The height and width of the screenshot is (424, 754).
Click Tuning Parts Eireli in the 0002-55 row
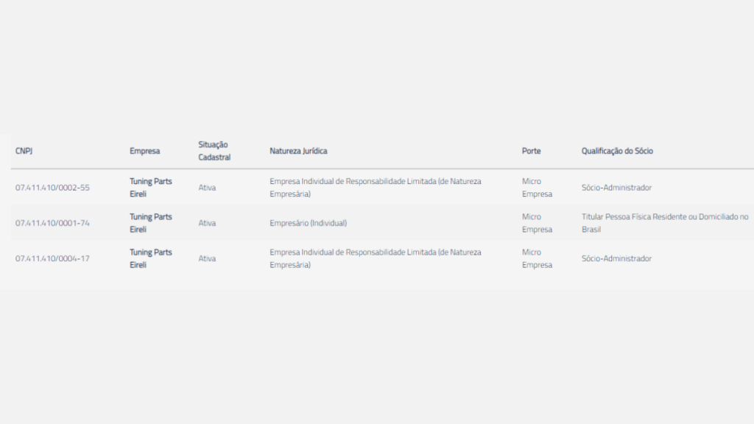(150, 188)
